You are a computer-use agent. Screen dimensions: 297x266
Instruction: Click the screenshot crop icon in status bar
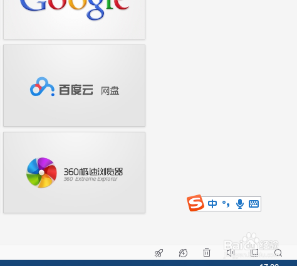(x=254, y=253)
